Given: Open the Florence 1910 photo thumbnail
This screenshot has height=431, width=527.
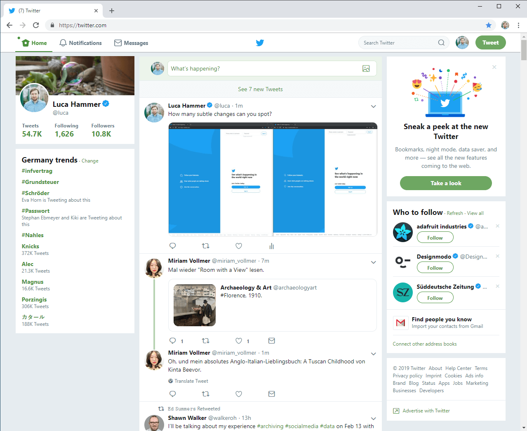Looking at the screenshot, I should click(x=195, y=305).
